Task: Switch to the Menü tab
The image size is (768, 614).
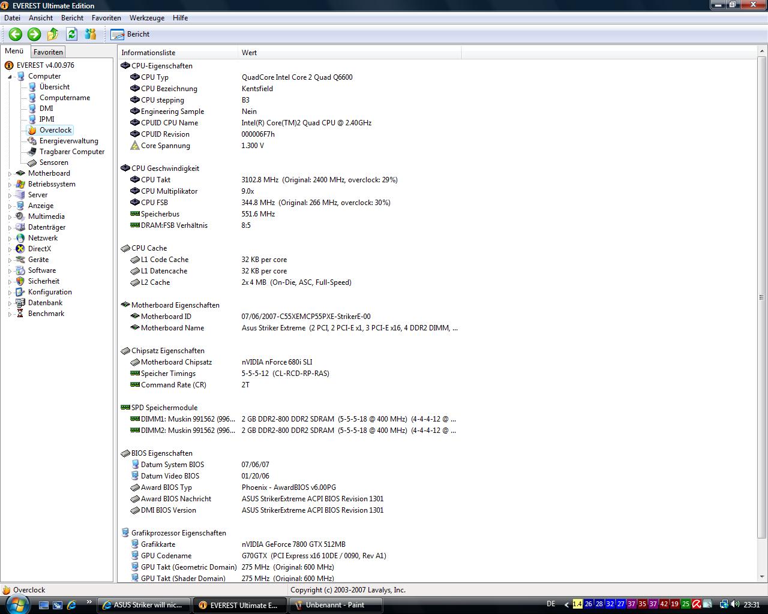Action: pyautogui.click(x=14, y=52)
